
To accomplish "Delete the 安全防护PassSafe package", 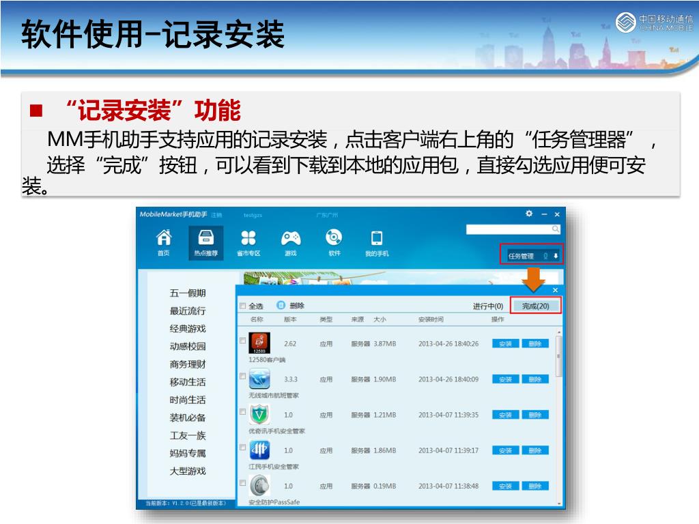I will click(x=535, y=486).
